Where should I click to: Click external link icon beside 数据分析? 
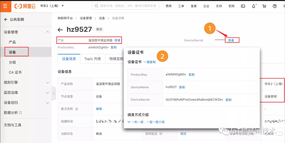pyautogui.click(x=20, y=113)
